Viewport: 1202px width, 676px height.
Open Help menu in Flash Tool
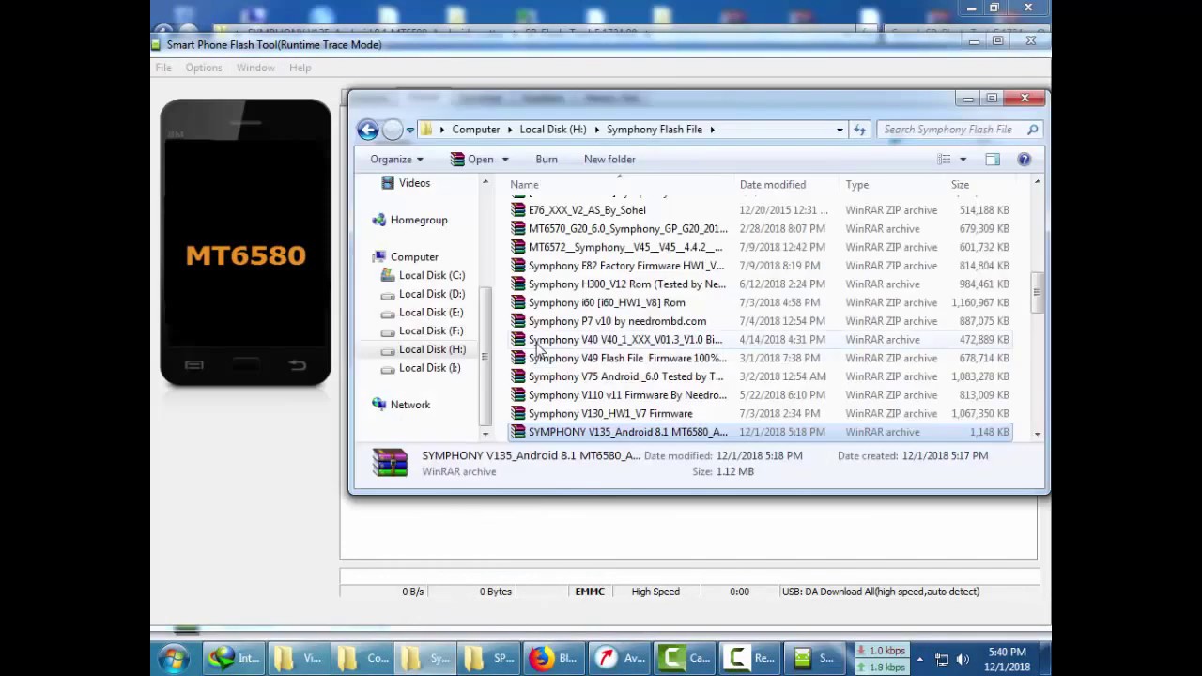[x=300, y=68]
